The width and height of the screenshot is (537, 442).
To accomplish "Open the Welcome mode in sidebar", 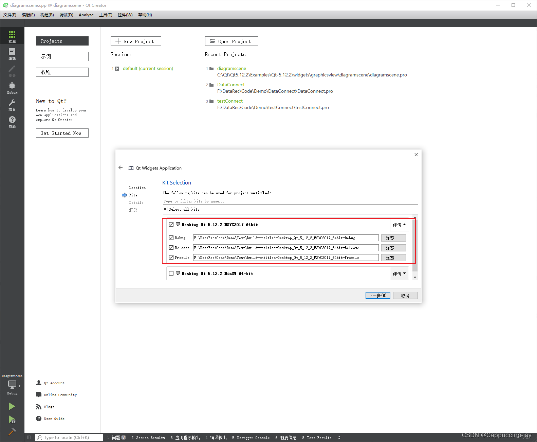I will (12, 36).
